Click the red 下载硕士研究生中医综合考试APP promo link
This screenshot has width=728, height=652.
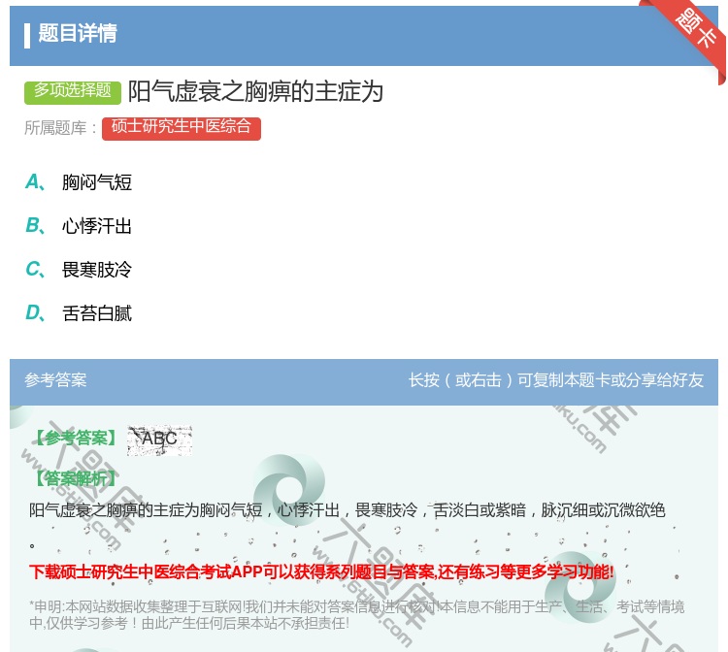coord(321,571)
